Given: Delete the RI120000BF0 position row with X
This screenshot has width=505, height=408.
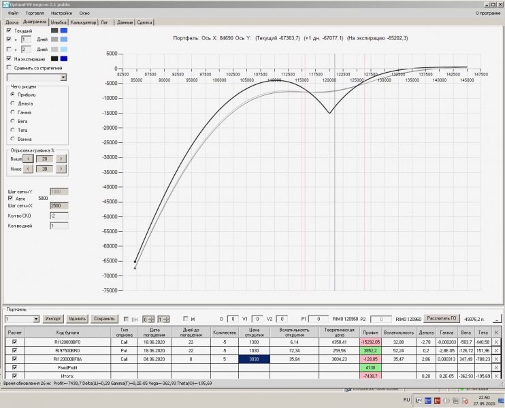Looking at the screenshot, I should [x=496, y=341].
